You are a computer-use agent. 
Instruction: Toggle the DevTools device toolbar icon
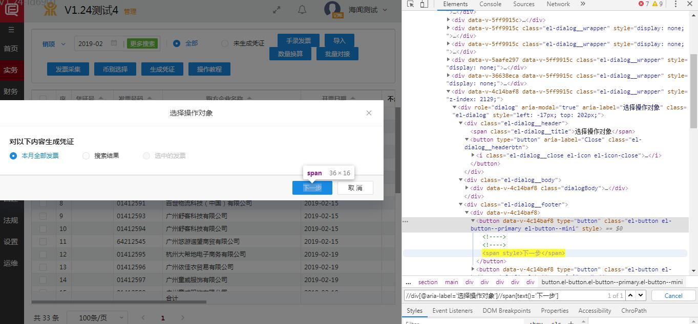pyautogui.click(x=424, y=4)
